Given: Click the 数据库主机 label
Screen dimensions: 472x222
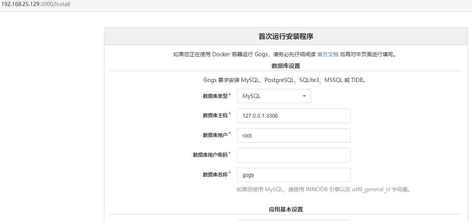Looking at the screenshot, I should (215, 115).
